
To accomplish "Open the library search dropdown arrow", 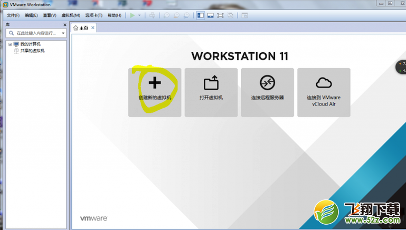I will pyautogui.click(x=63, y=33).
